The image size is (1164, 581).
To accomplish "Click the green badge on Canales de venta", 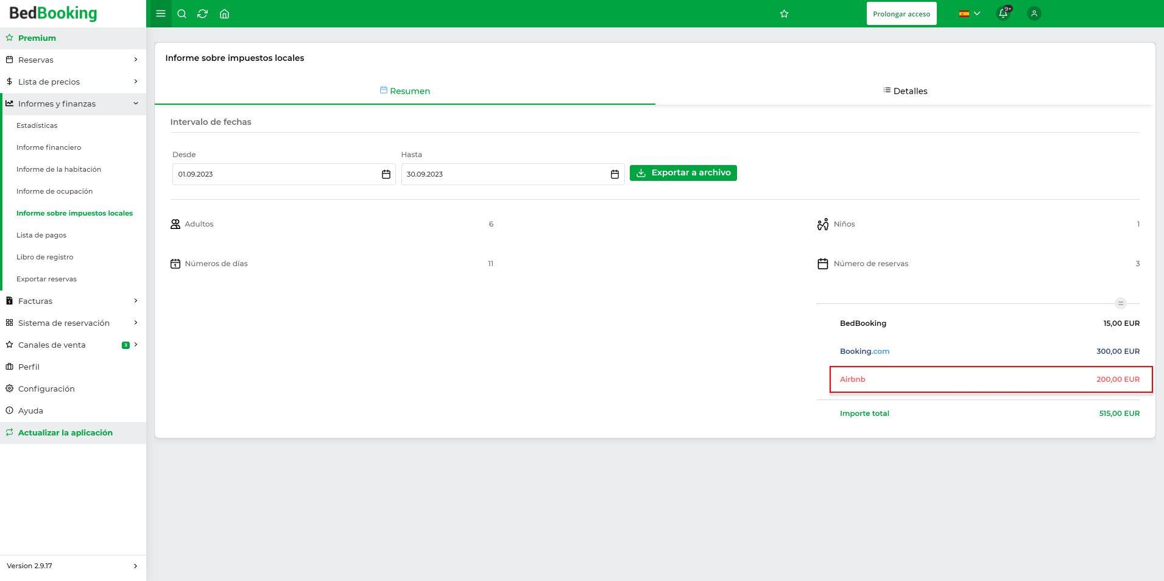I will pyautogui.click(x=125, y=345).
